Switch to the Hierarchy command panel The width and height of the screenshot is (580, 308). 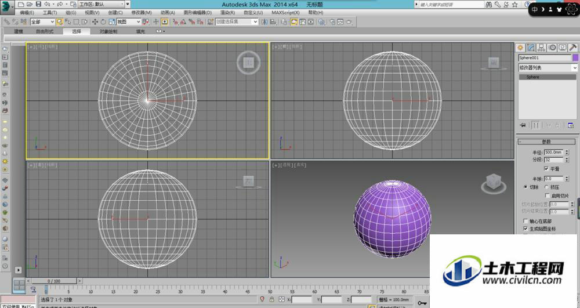click(541, 48)
